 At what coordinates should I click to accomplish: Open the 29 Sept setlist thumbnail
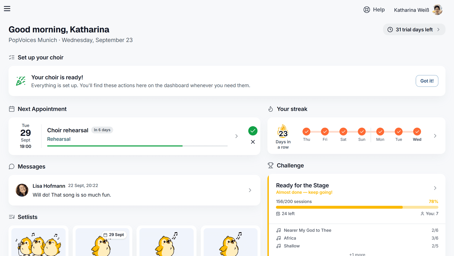coord(102,242)
